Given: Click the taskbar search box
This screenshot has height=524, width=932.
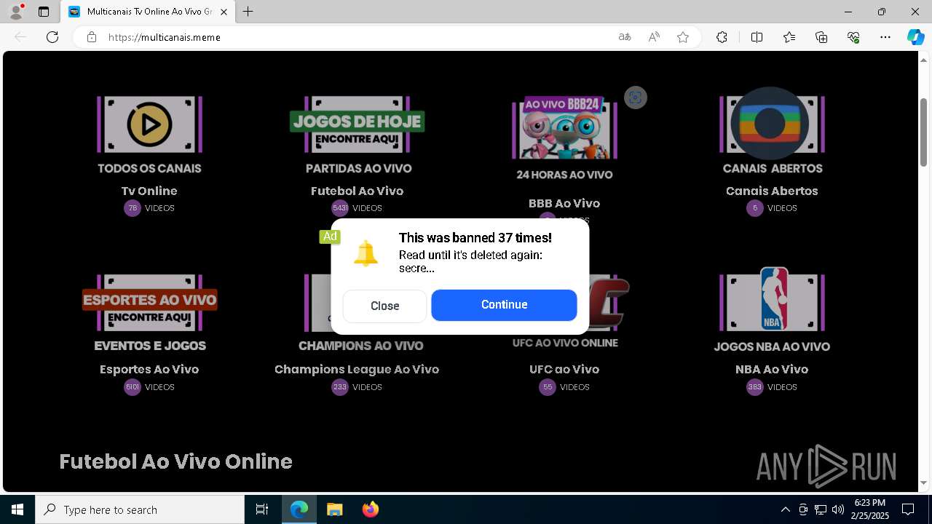Looking at the screenshot, I should pos(140,509).
